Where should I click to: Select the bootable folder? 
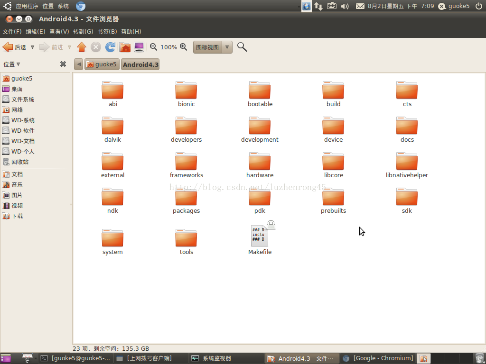pos(260,94)
